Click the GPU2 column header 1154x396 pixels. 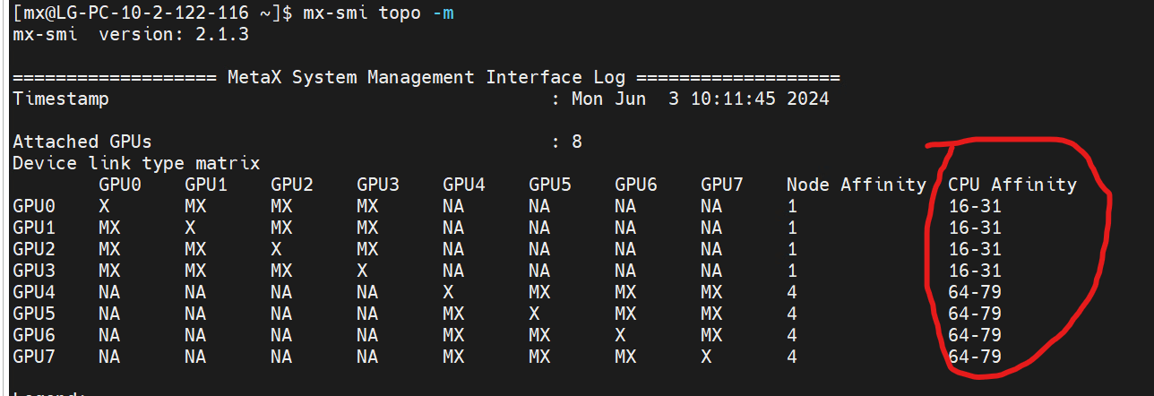coord(292,185)
